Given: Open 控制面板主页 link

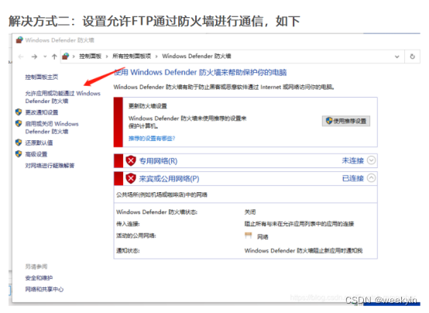Looking at the screenshot, I should 42,77.
